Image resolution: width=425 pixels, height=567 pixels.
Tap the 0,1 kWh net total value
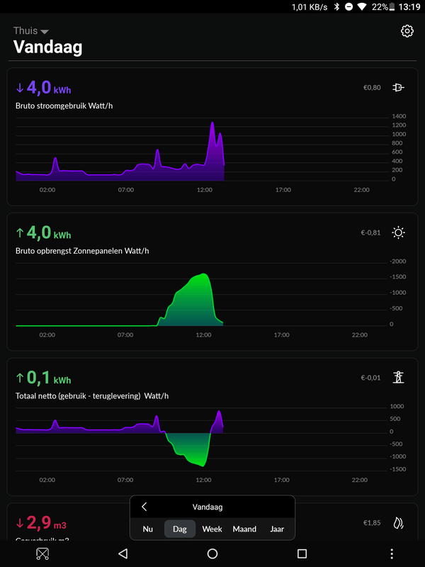[x=43, y=378]
